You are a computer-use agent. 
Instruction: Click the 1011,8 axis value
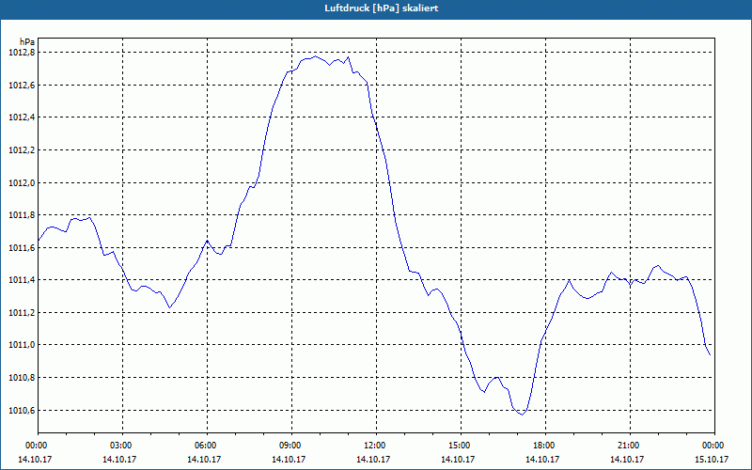[x=22, y=215]
